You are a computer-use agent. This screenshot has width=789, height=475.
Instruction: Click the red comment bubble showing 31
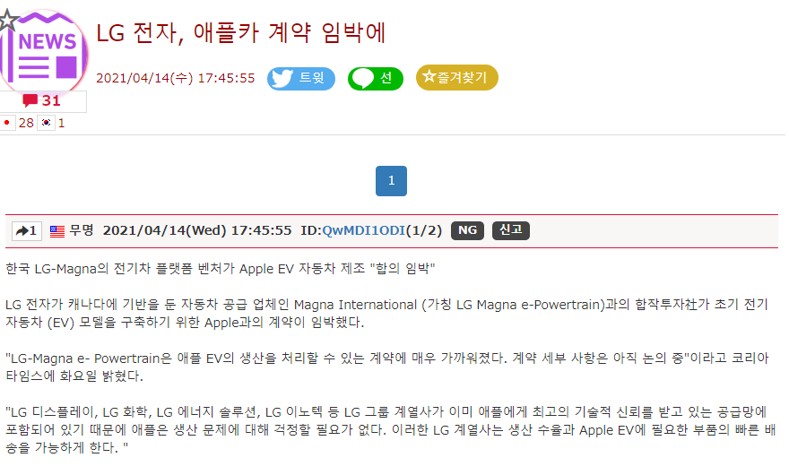tap(41, 101)
